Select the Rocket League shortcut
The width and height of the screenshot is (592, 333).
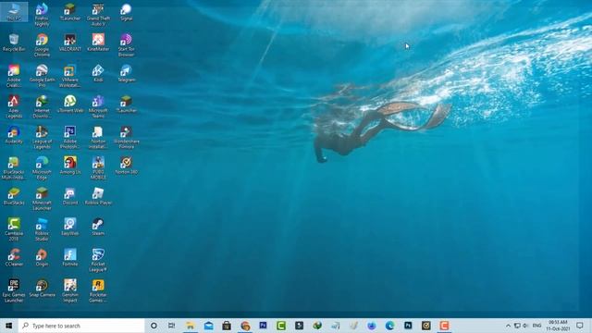tap(98, 260)
